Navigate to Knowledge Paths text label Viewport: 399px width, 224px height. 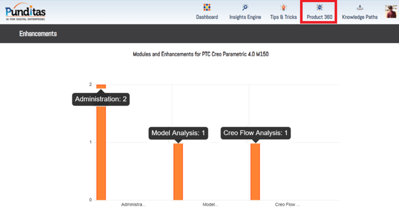(x=360, y=17)
